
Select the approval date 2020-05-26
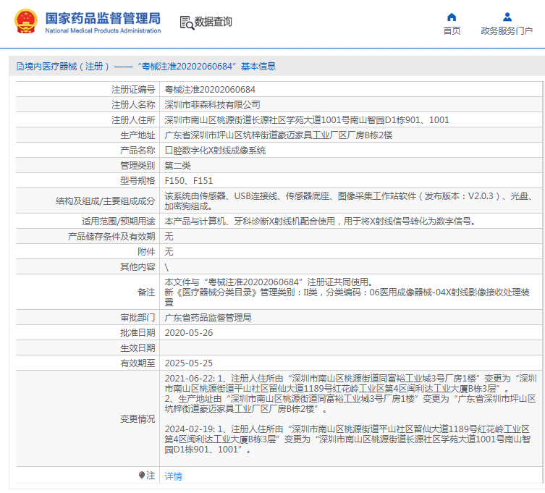189,333
